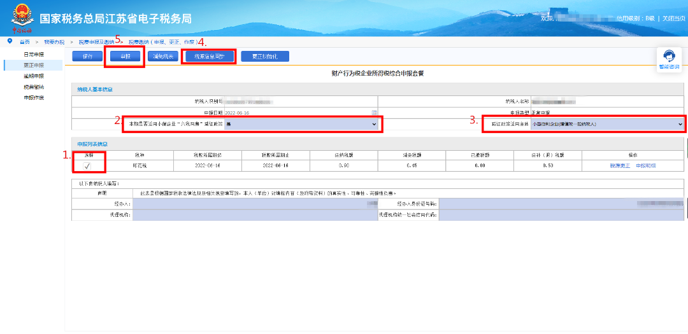The image size is (688, 334).
Task: Tick the 选择 checkbox for 印花税 row
Action: point(87,165)
